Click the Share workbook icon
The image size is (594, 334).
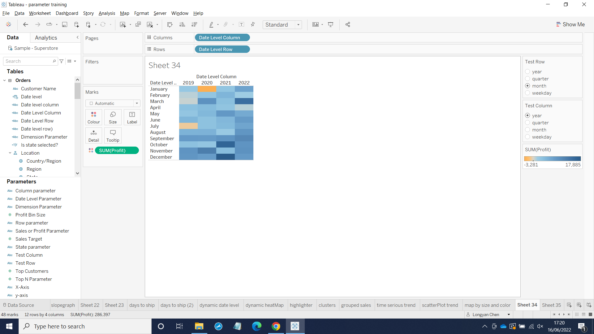[x=348, y=24]
